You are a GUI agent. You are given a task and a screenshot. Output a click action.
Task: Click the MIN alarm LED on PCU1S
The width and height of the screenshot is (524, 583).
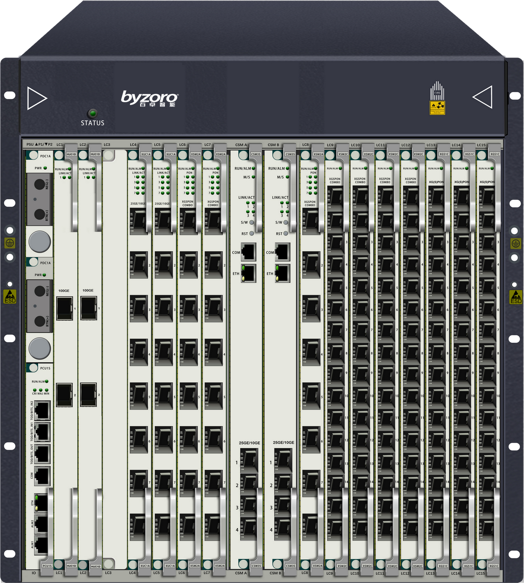(x=47, y=390)
